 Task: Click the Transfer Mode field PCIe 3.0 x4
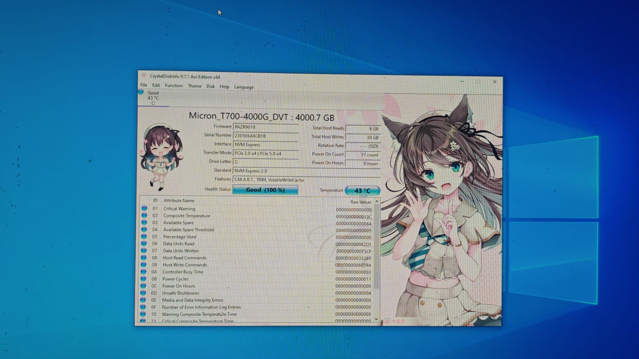pos(266,153)
